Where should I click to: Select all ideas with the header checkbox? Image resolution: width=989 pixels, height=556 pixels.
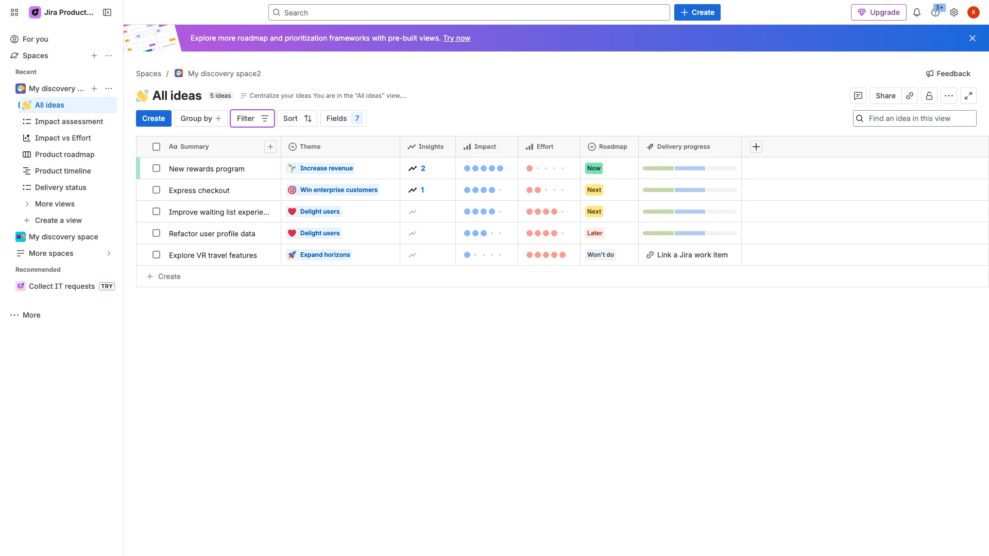[x=157, y=147]
